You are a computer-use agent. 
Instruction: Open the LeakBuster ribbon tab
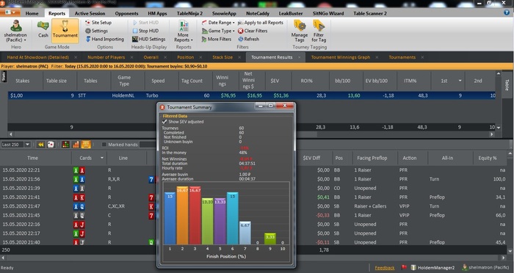point(291,13)
